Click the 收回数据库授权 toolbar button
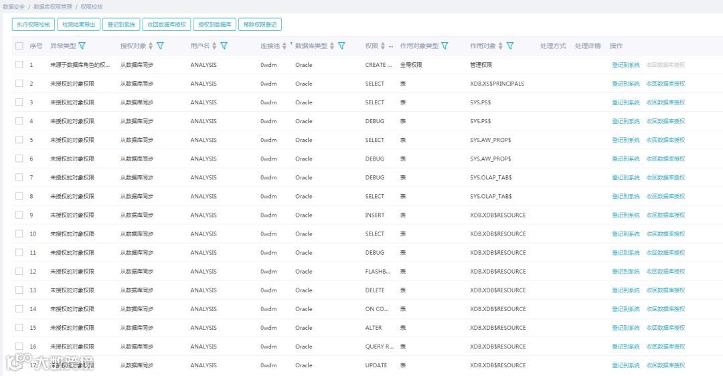Screen dimensions: 723x376 [167, 25]
